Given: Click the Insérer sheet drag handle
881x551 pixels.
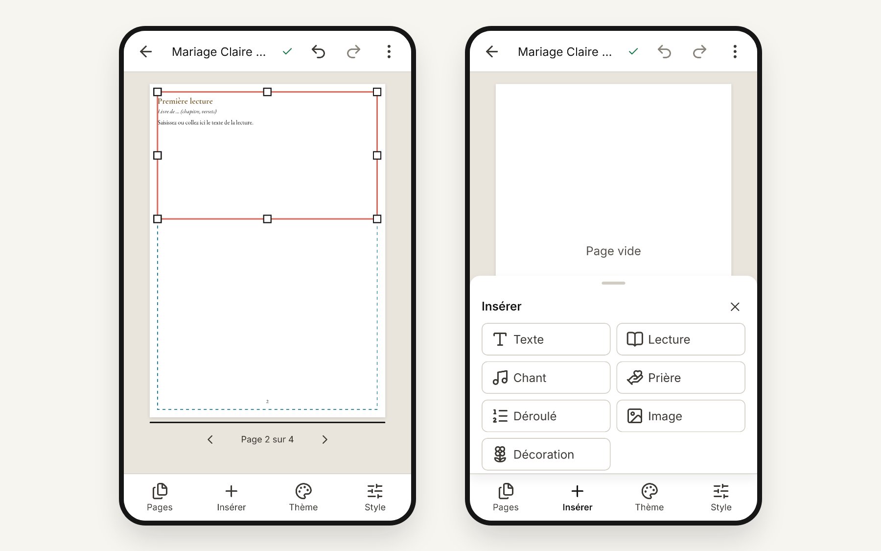Looking at the screenshot, I should [x=613, y=283].
